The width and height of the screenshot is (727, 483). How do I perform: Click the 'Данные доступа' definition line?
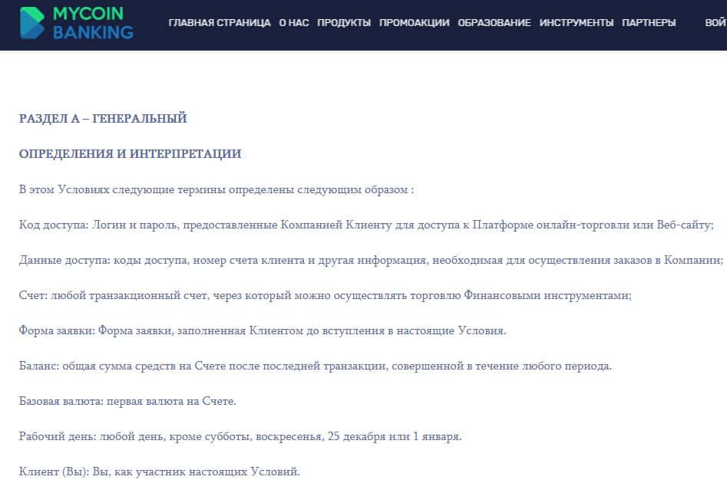coord(371,260)
